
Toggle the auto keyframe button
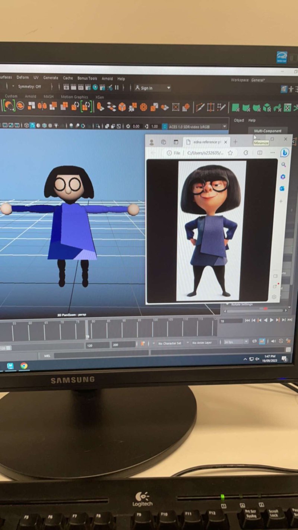tap(262, 341)
